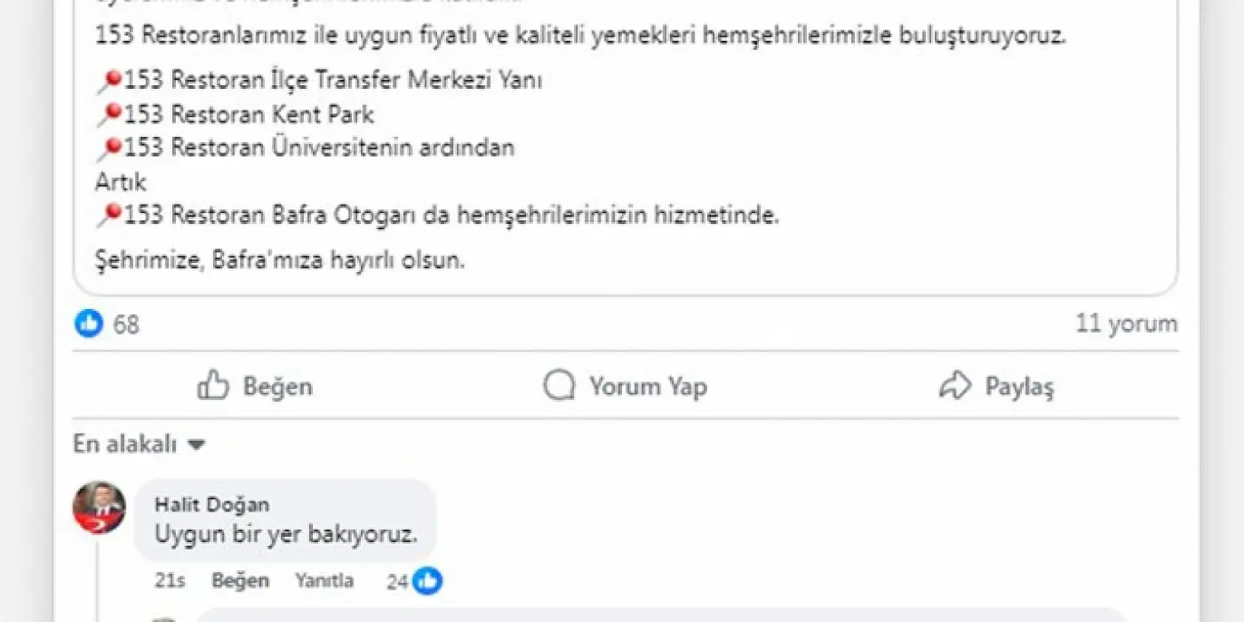This screenshot has height=622, width=1244.
Task: Click the down arrow next to 'En alakalı'
Action: [195, 444]
